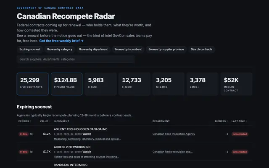Open Browse by category
The height and width of the screenshot is (168, 269).
[x=60, y=50]
